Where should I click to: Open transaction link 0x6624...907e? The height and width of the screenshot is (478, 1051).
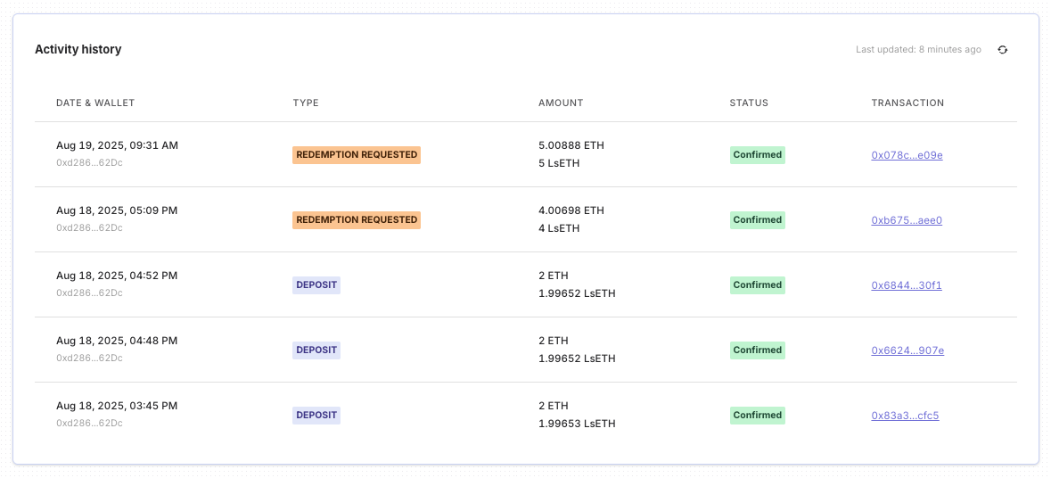pyautogui.click(x=907, y=350)
